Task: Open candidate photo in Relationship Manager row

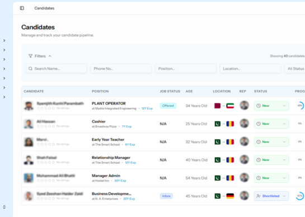Action: [29, 160]
